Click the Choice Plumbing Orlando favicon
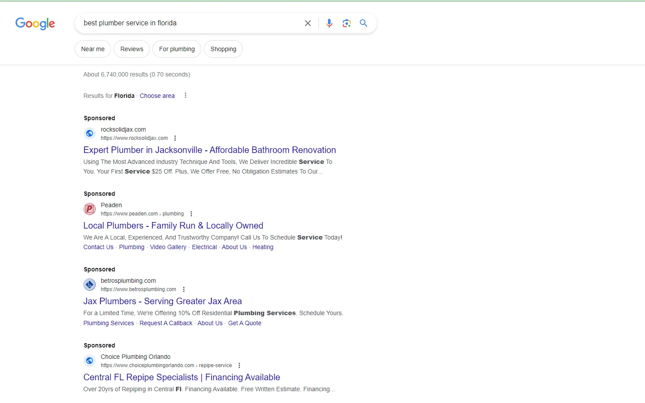The height and width of the screenshot is (403, 645). click(x=90, y=361)
